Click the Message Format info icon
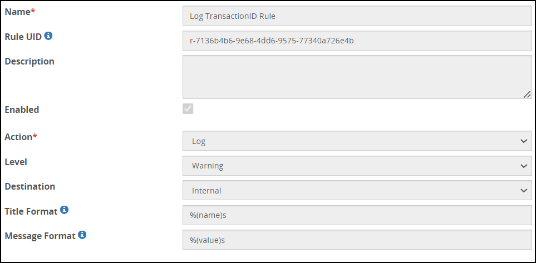This screenshot has height=263, width=536. click(x=82, y=235)
